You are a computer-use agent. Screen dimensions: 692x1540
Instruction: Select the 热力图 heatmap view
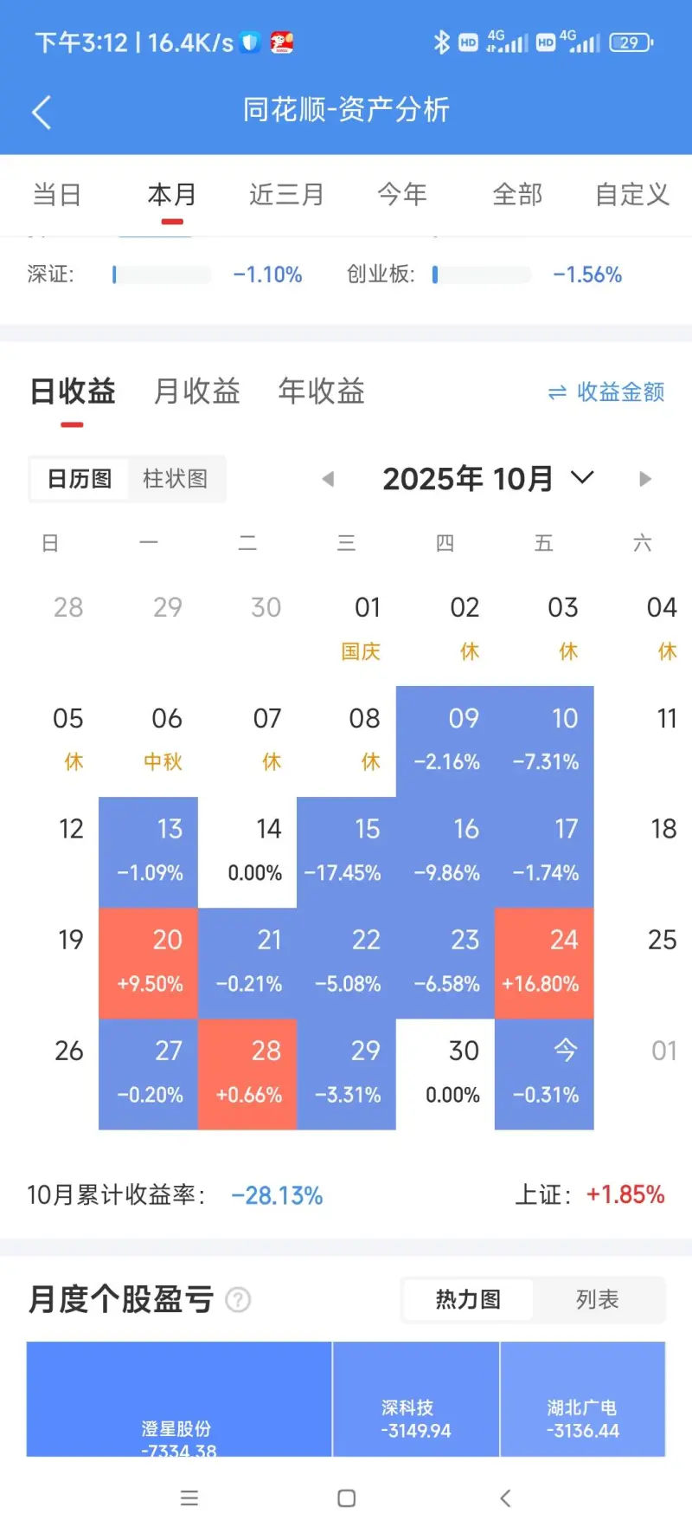(468, 1299)
